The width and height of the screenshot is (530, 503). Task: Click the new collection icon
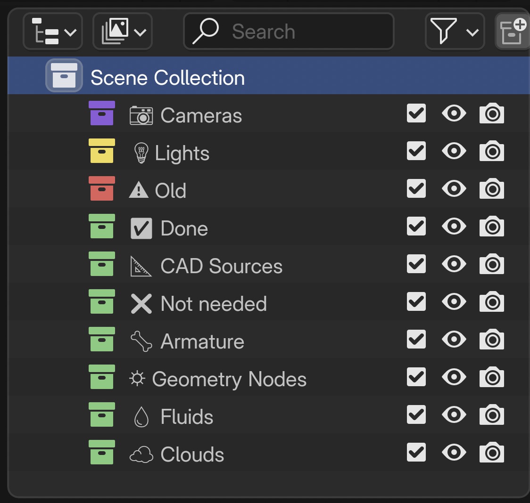pos(513,32)
